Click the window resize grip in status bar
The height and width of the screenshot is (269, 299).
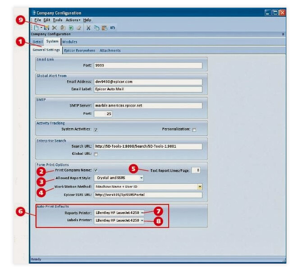[x=284, y=260]
